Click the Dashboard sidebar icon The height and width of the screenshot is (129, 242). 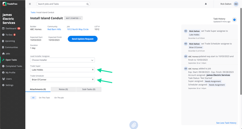[3, 28]
